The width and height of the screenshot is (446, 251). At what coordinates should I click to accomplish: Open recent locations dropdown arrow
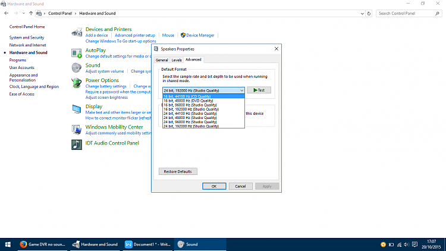pos(23,13)
